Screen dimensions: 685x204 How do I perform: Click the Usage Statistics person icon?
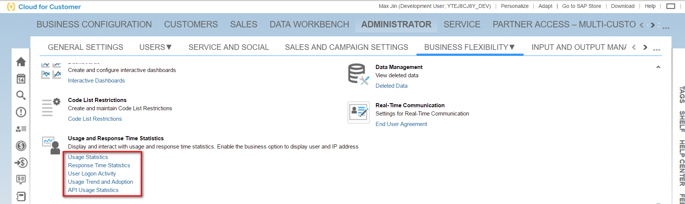pos(51,145)
